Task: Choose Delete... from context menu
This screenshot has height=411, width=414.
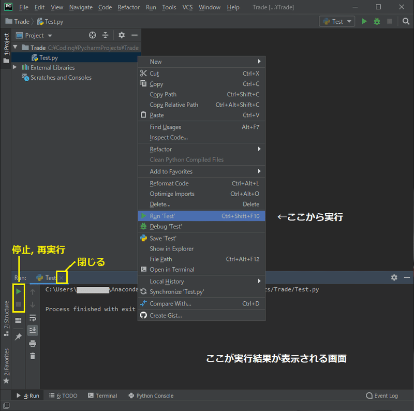Action: pyautogui.click(x=201, y=204)
